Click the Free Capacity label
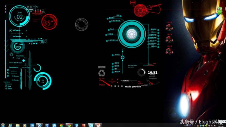This screenshot has height=127, width=226. [x=17, y=36]
